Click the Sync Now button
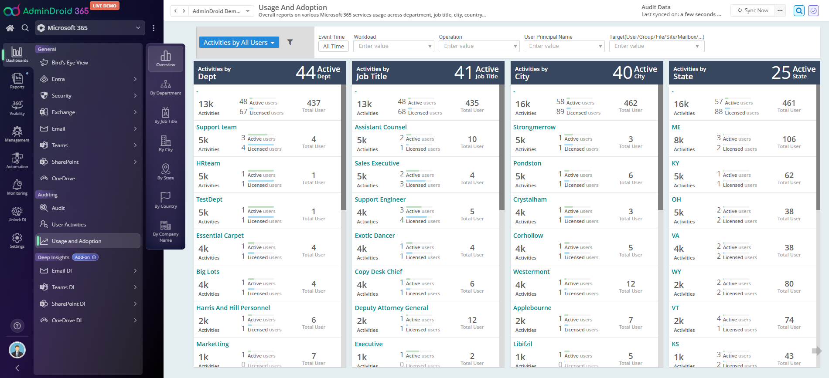Image resolution: width=829 pixels, height=378 pixels. 753,10
